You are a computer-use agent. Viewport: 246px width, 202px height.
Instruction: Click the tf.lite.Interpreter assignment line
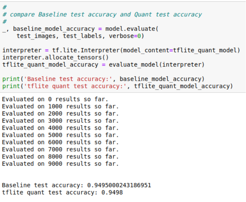[x=121, y=50]
